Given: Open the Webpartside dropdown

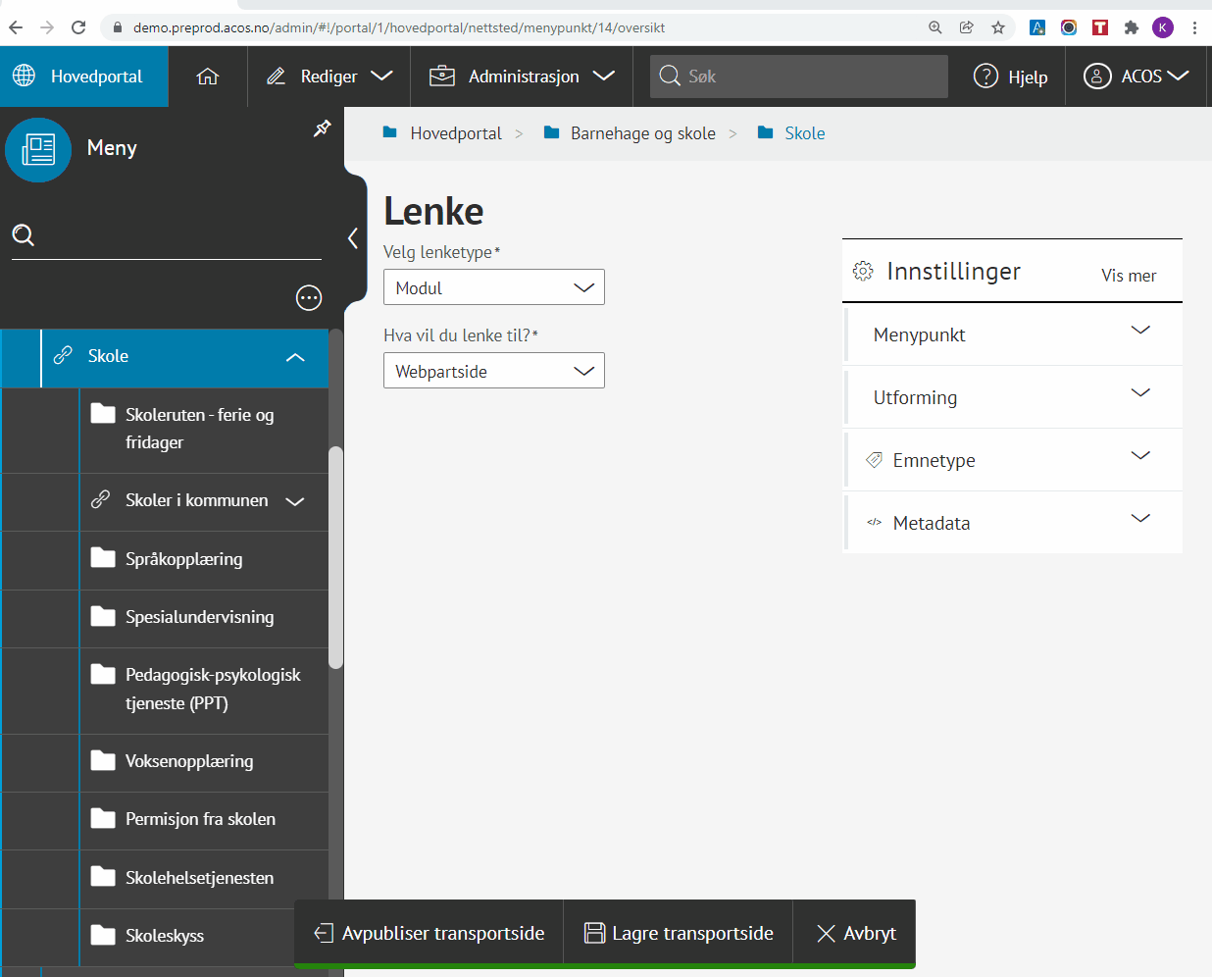Looking at the screenshot, I should pyautogui.click(x=493, y=371).
